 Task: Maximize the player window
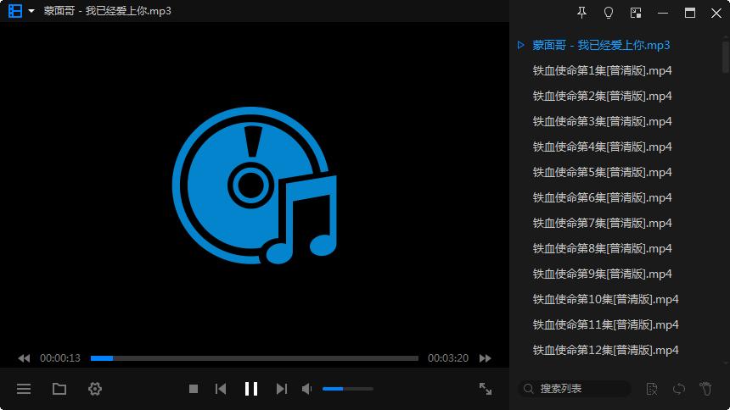click(x=690, y=13)
